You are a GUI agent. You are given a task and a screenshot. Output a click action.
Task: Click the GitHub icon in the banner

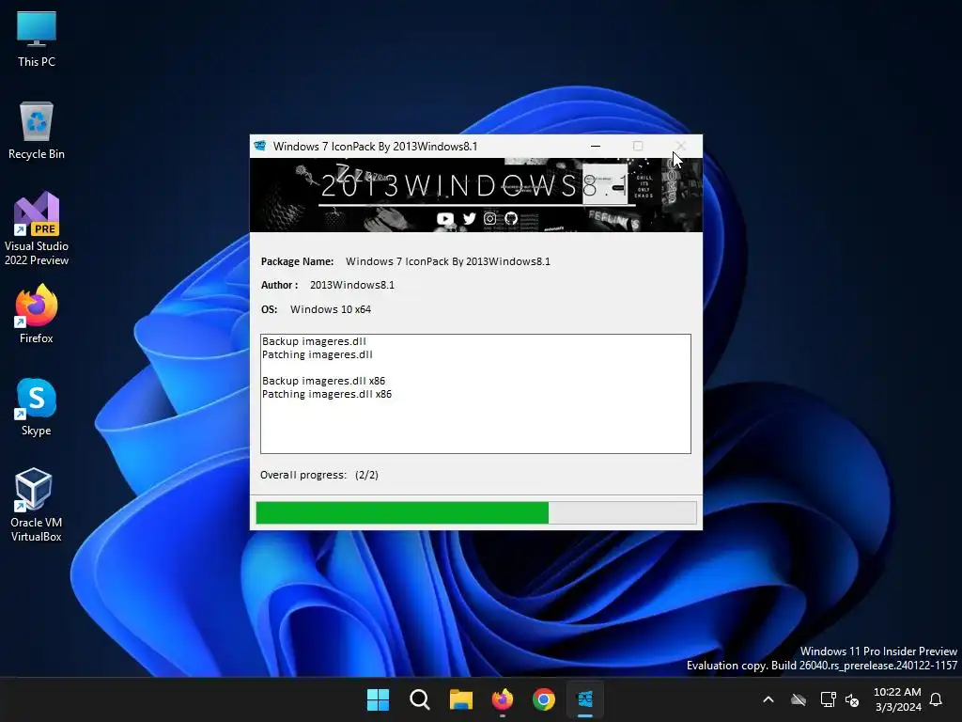510,218
